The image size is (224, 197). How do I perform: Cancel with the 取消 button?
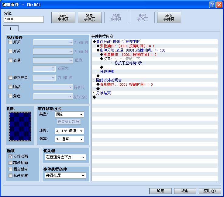(185, 191)
